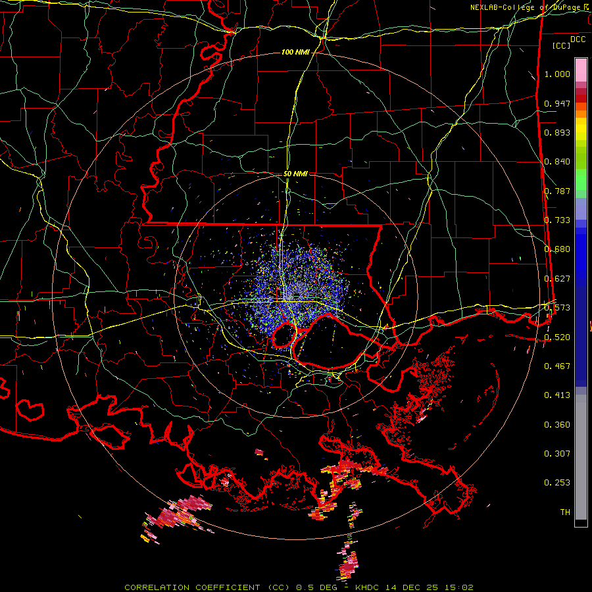Click the 0.253 scale value

click(557, 483)
